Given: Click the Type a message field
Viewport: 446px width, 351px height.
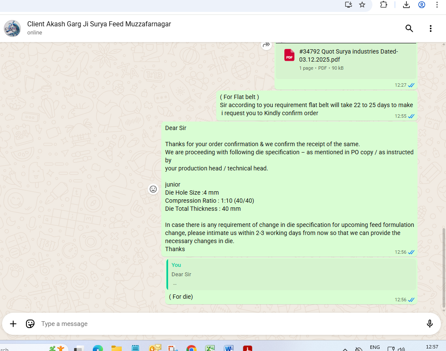Looking at the screenshot, I should click(213, 324).
